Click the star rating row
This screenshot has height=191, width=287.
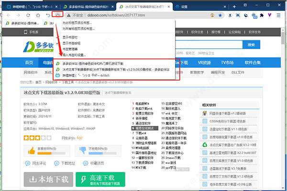coord(37,138)
